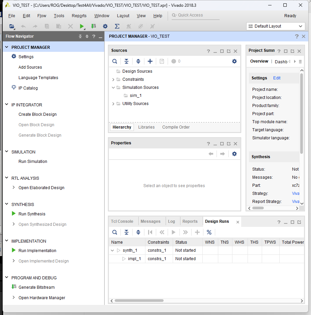
Task: Click Run Simulation
Action: click(33, 162)
